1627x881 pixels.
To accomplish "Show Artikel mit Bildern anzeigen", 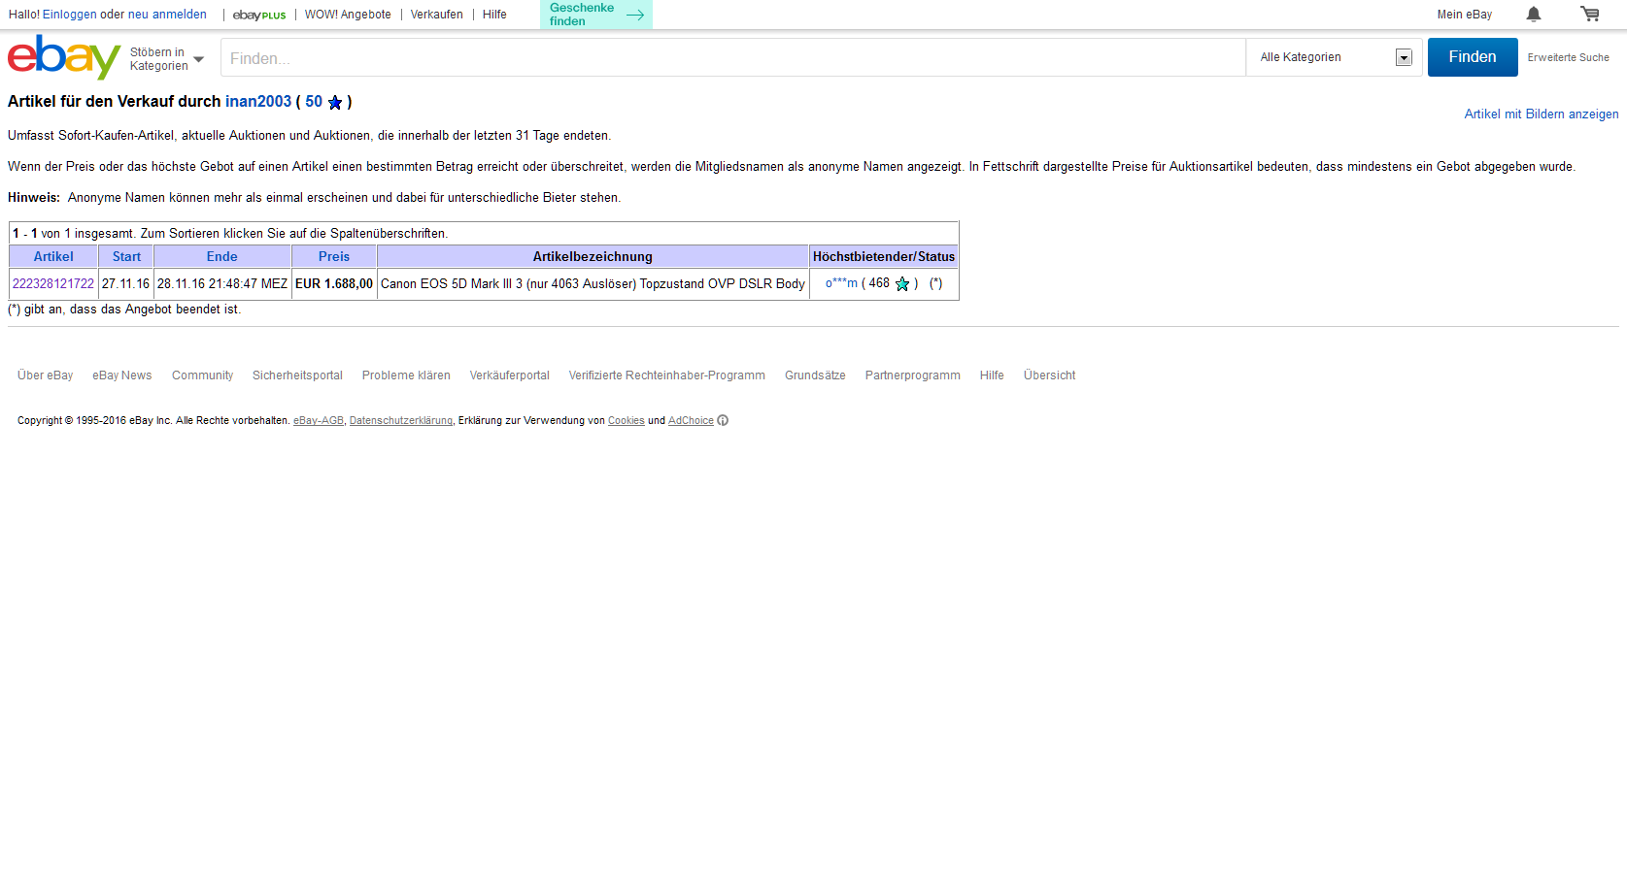I will tap(1541, 114).
